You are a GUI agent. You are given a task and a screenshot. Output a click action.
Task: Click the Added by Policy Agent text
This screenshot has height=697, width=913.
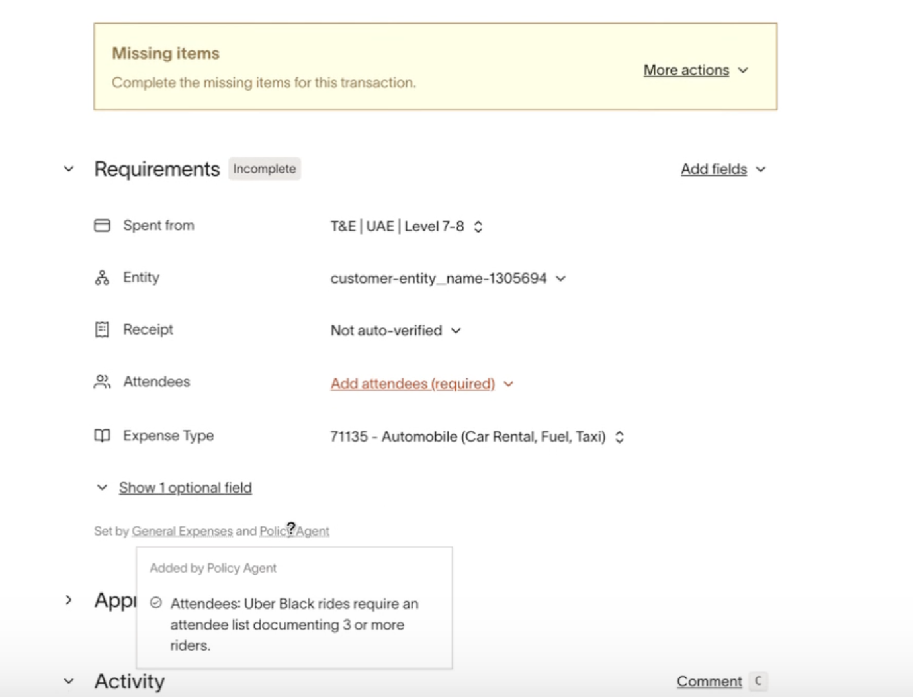coord(213,568)
